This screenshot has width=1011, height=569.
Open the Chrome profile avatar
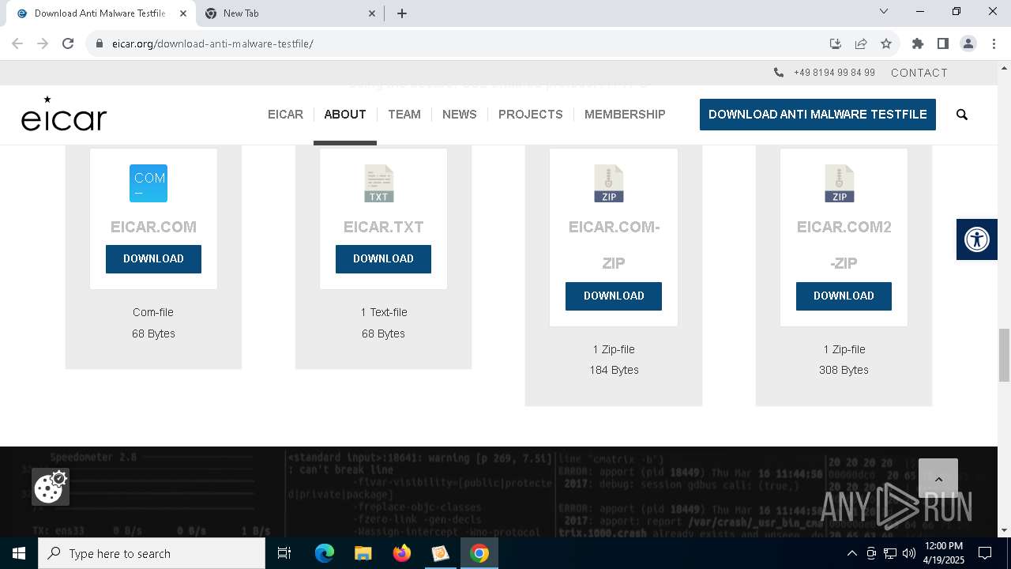tap(968, 43)
